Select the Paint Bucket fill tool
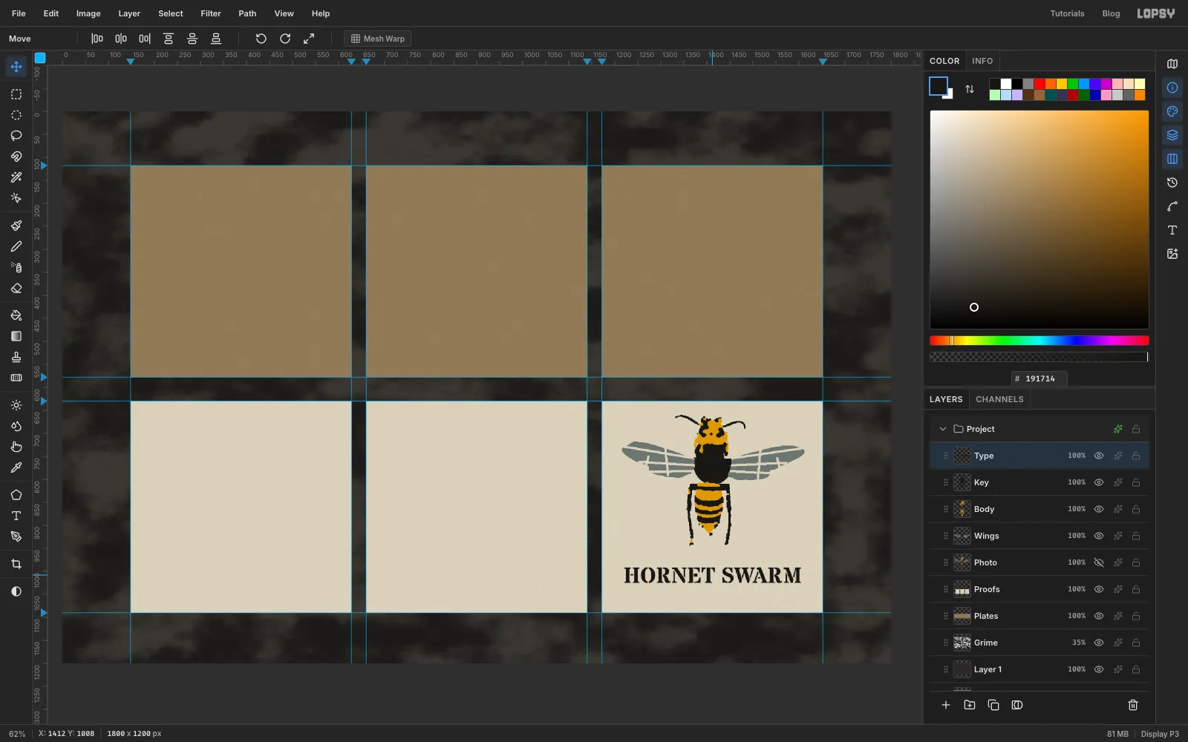This screenshot has width=1188, height=742. (x=16, y=315)
